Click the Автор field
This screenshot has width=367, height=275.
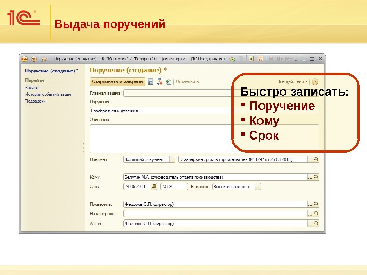point(215,224)
